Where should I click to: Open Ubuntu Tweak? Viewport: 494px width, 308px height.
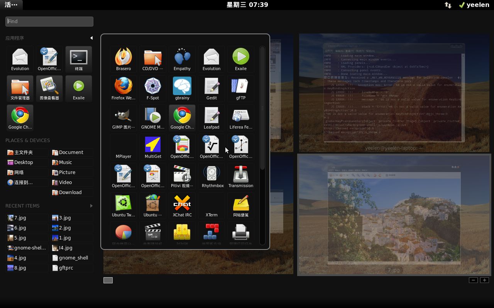coord(123,206)
